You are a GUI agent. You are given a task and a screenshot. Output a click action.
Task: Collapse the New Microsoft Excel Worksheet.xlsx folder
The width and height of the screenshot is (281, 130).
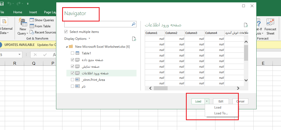point(67,47)
